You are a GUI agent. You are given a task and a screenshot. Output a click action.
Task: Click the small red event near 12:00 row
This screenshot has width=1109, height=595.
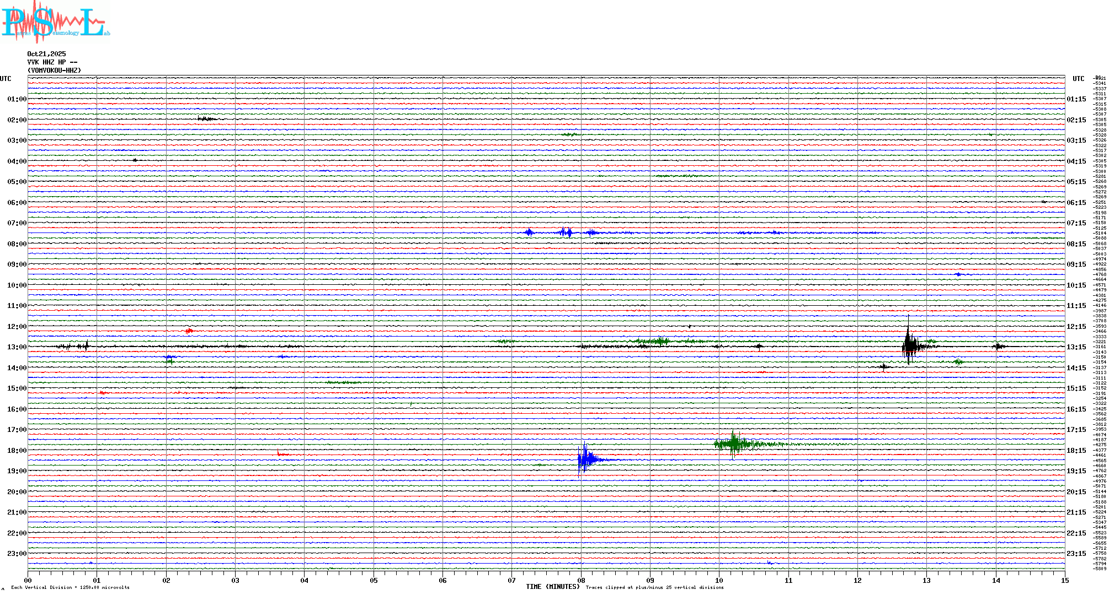point(189,331)
